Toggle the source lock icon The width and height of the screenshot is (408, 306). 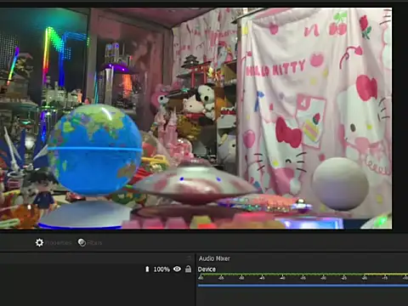(188, 269)
